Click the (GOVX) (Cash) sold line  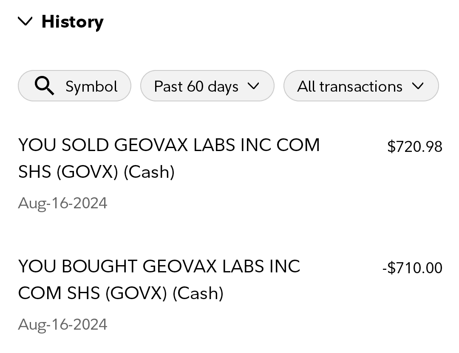tap(96, 172)
